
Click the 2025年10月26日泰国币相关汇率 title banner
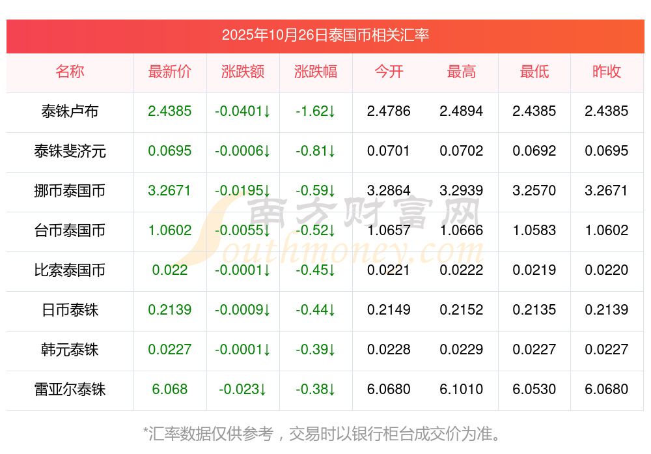tap(325, 35)
